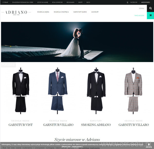
Task: Open the Kolekcja Chłopięca menu
Action: 61,12
